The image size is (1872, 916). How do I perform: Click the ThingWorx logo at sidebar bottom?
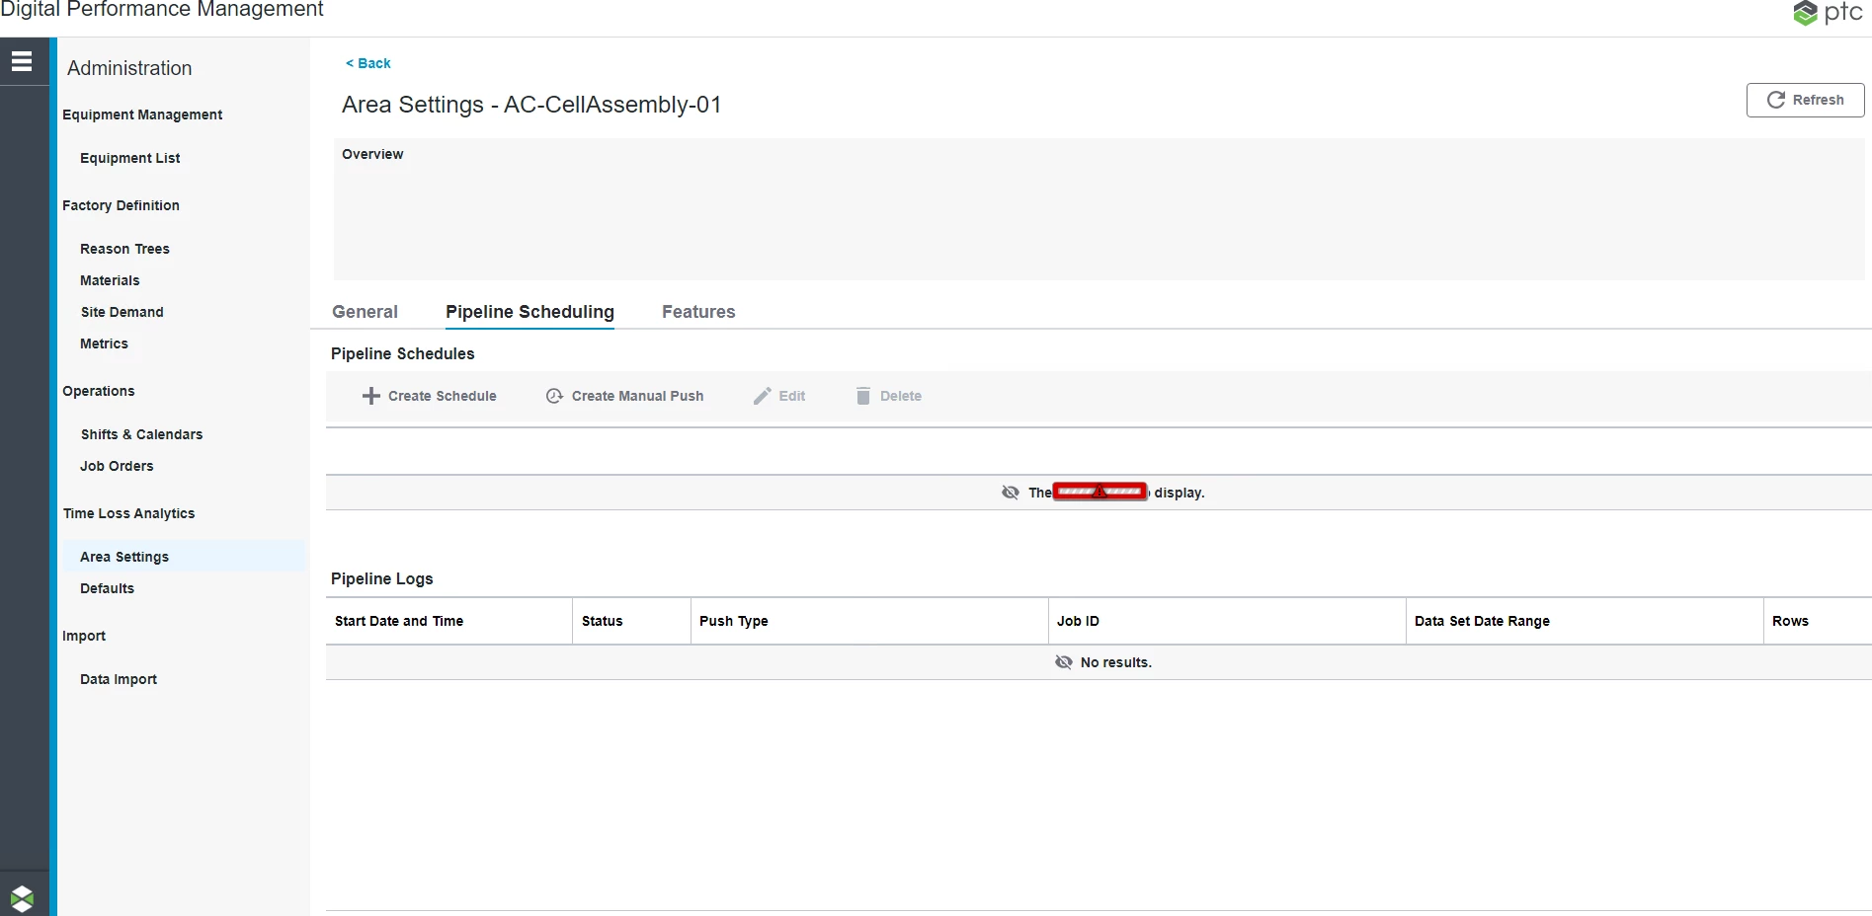click(22, 898)
